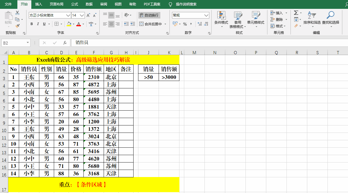Toggle Bold formatting
348x193 pixels.
(x=32, y=24)
